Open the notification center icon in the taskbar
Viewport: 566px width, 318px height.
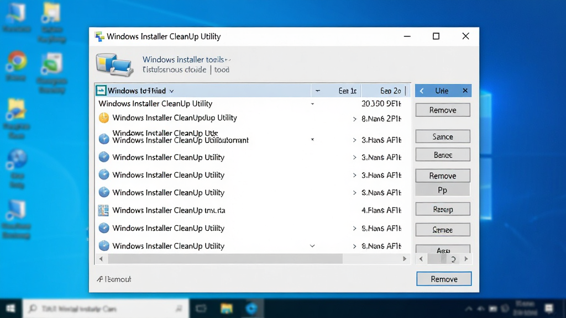click(x=549, y=309)
